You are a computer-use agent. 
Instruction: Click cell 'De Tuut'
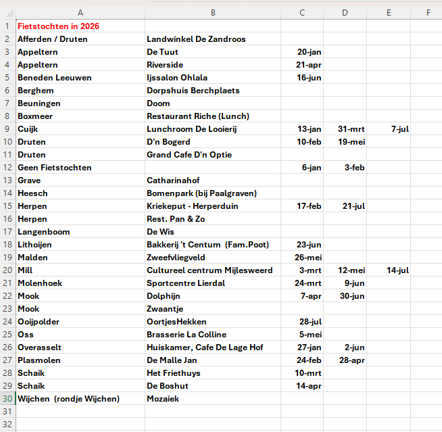click(x=213, y=52)
